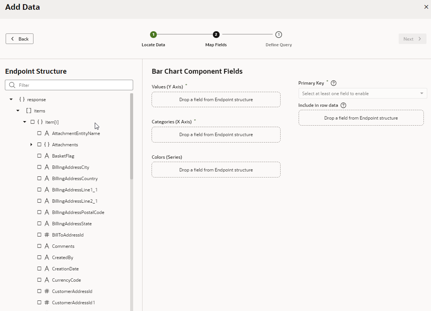Click CustomerAddressId number type icon
Screen dimensions: 431x311
pos(47,291)
